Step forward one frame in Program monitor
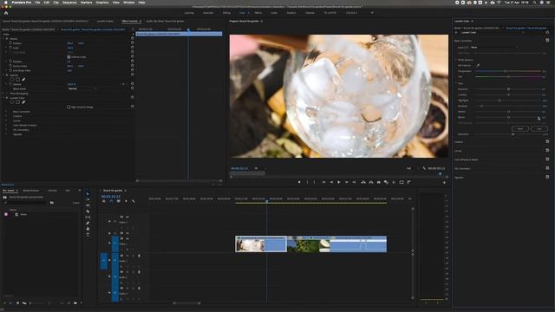Screen dimensions: 555x312 coord(347,182)
